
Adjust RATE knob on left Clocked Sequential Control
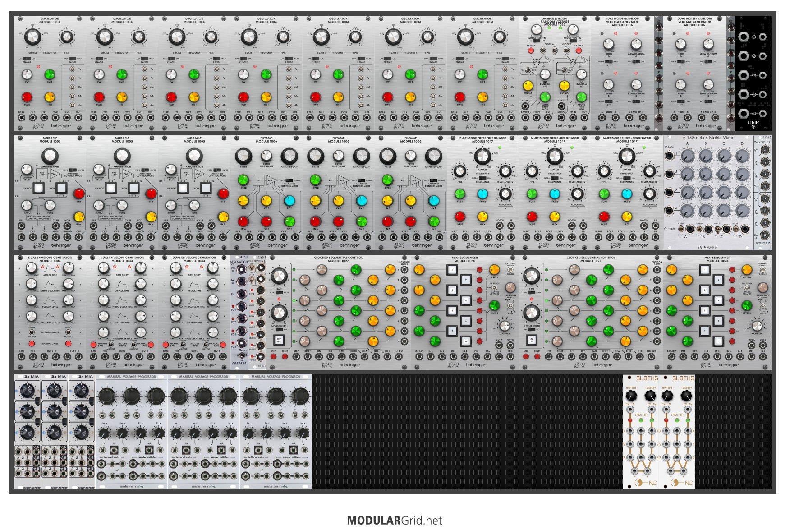pos(279,276)
